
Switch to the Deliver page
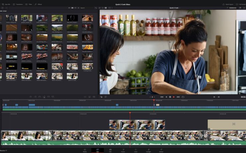[161, 150]
